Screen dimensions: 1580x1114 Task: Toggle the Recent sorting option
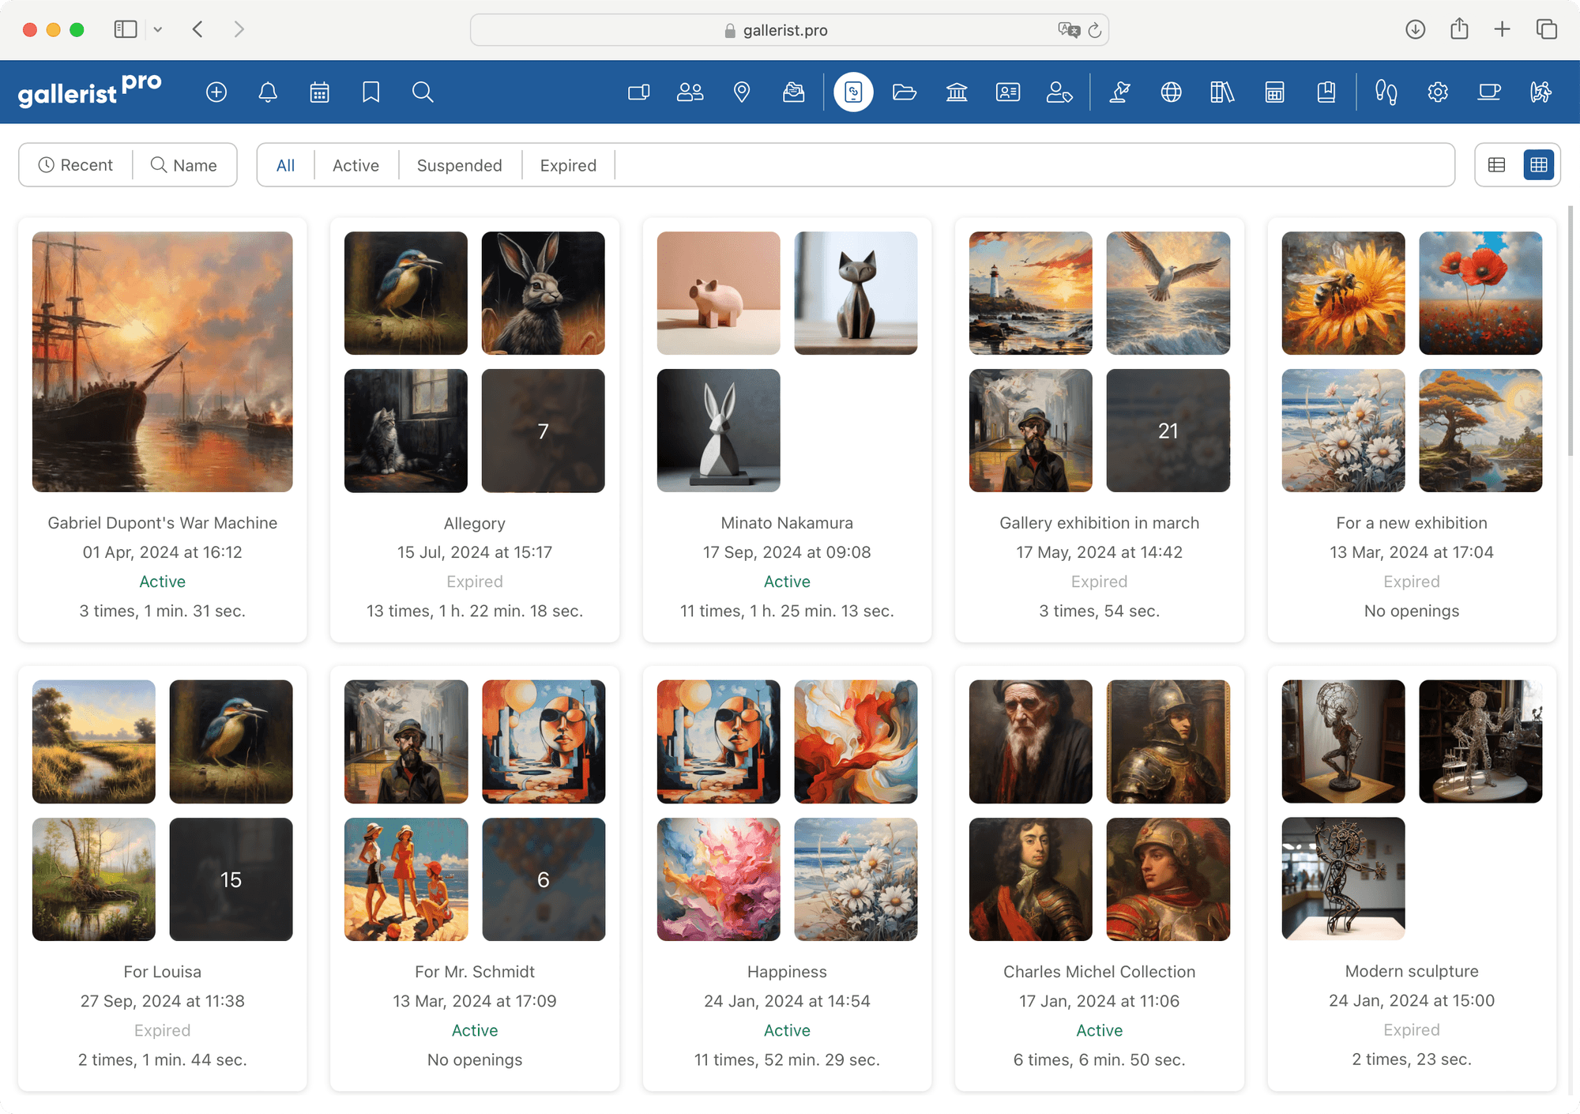(75, 164)
